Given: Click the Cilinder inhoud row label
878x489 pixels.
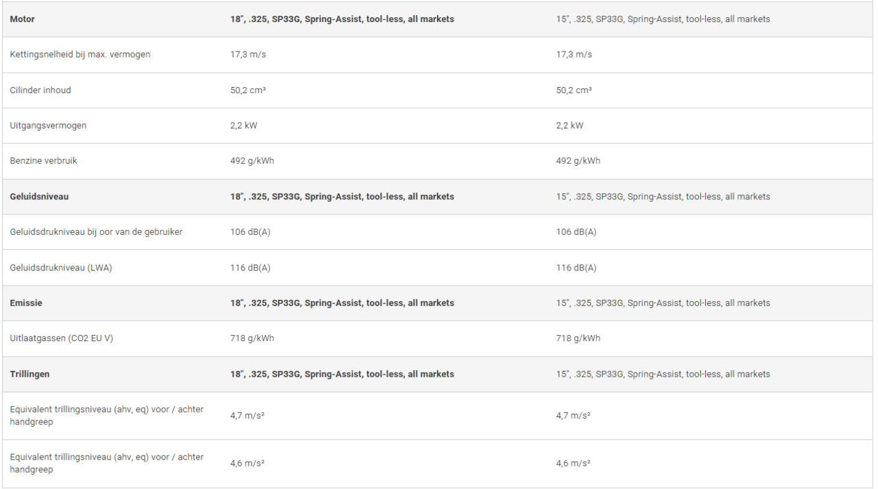Looking at the screenshot, I should click(x=40, y=90).
